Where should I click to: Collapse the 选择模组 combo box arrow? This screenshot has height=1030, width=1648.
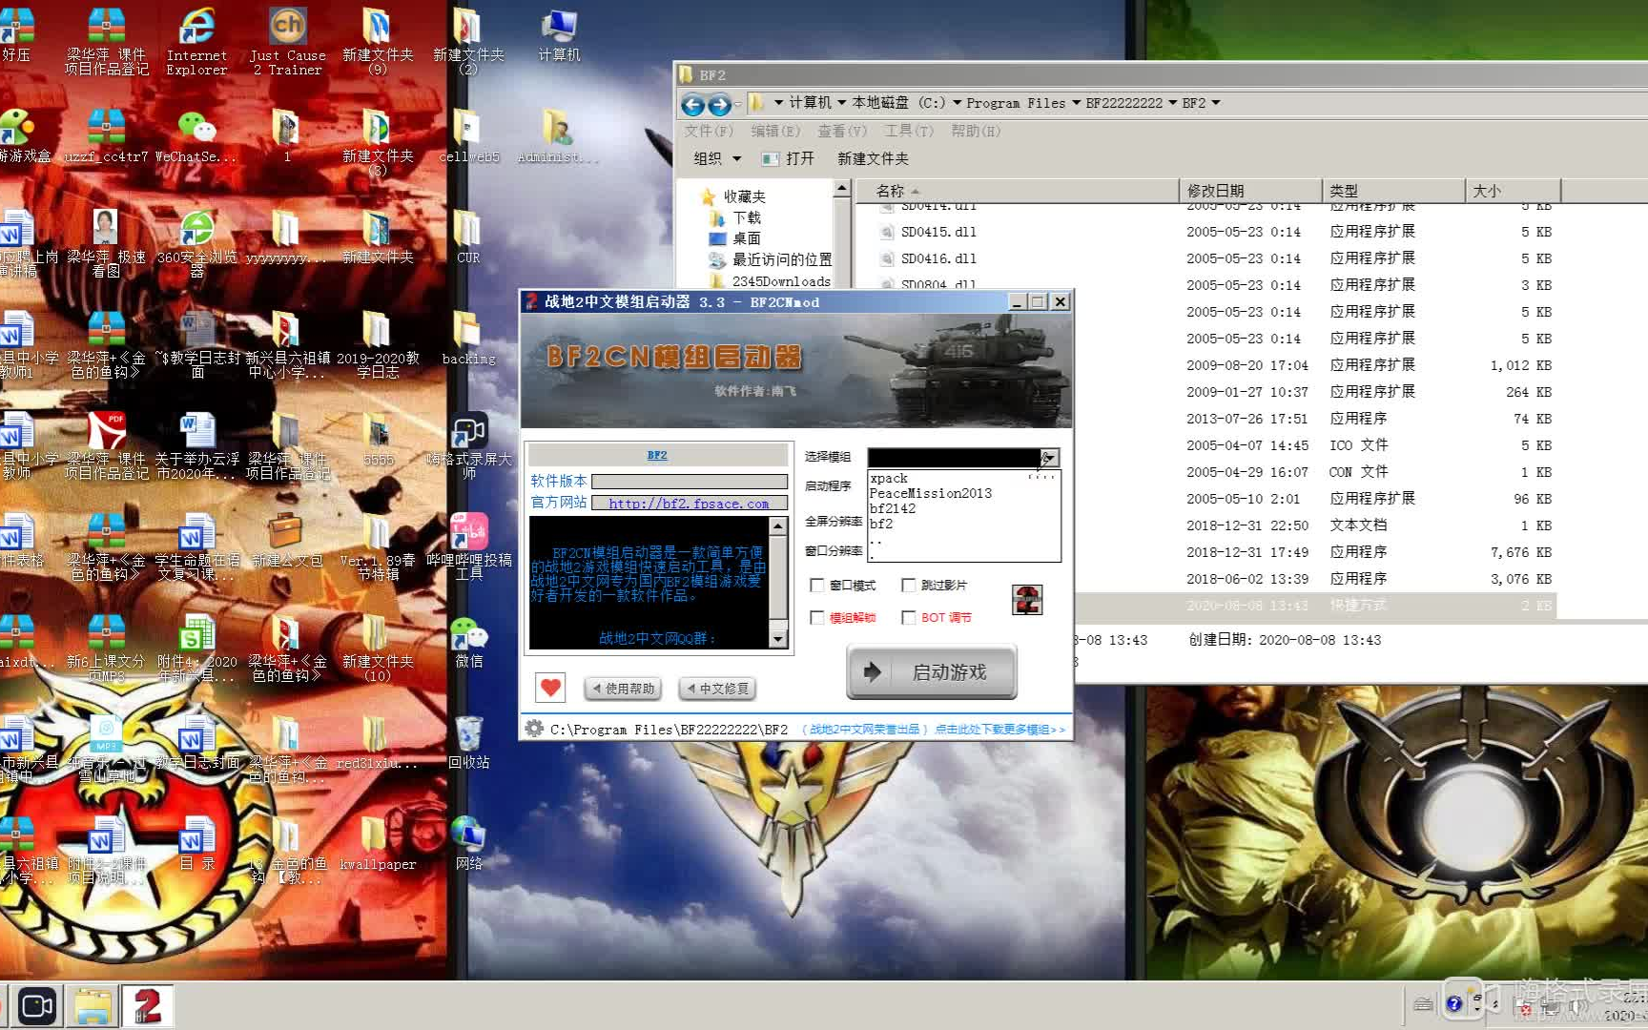[1049, 458]
